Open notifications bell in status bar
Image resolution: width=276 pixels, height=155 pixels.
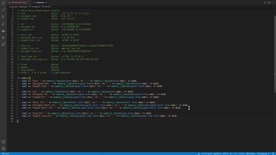(273, 154)
